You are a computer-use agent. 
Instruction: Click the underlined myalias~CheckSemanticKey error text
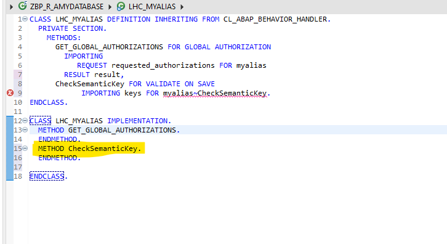click(215, 93)
